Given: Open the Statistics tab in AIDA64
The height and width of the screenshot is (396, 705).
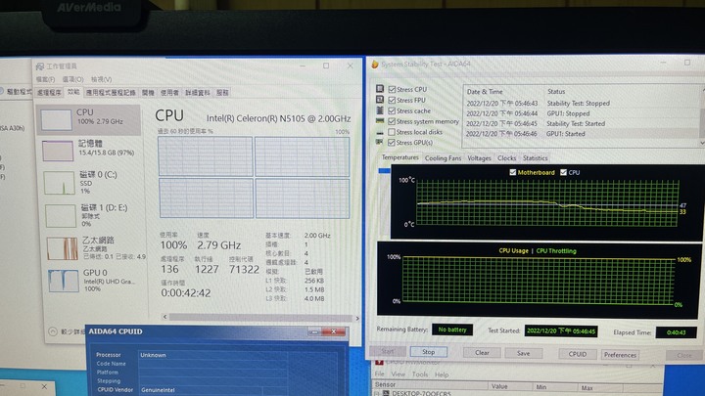Looking at the screenshot, I should (x=535, y=158).
